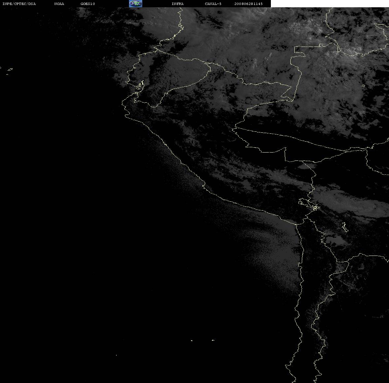Click the GOES10 satellite label
This screenshot has width=389, height=383.
pyautogui.click(x=88, y=4)
